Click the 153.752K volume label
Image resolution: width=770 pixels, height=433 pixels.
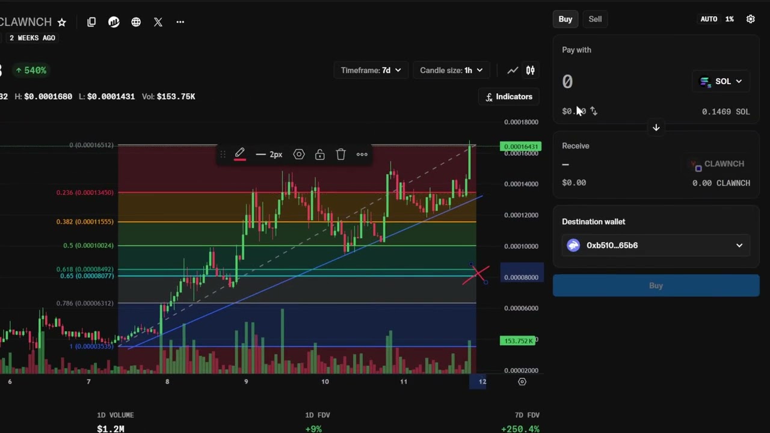pos(517,341)
